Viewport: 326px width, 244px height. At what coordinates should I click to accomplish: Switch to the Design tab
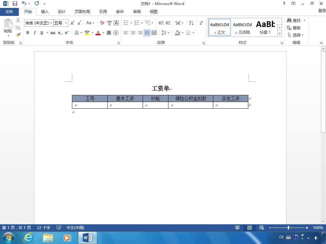click(61, 12)
